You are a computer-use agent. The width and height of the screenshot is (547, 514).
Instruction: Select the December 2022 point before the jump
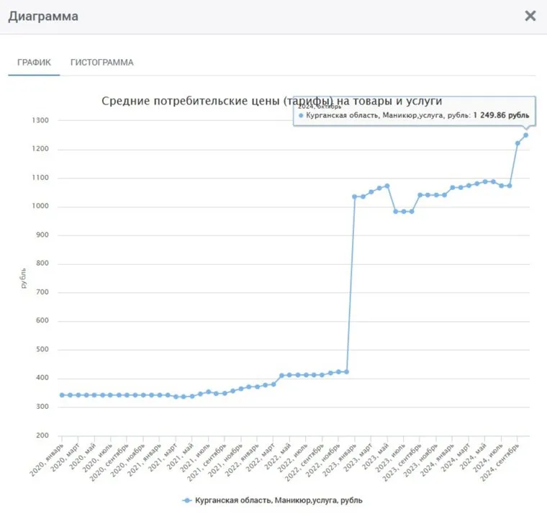tap(346, 371)
